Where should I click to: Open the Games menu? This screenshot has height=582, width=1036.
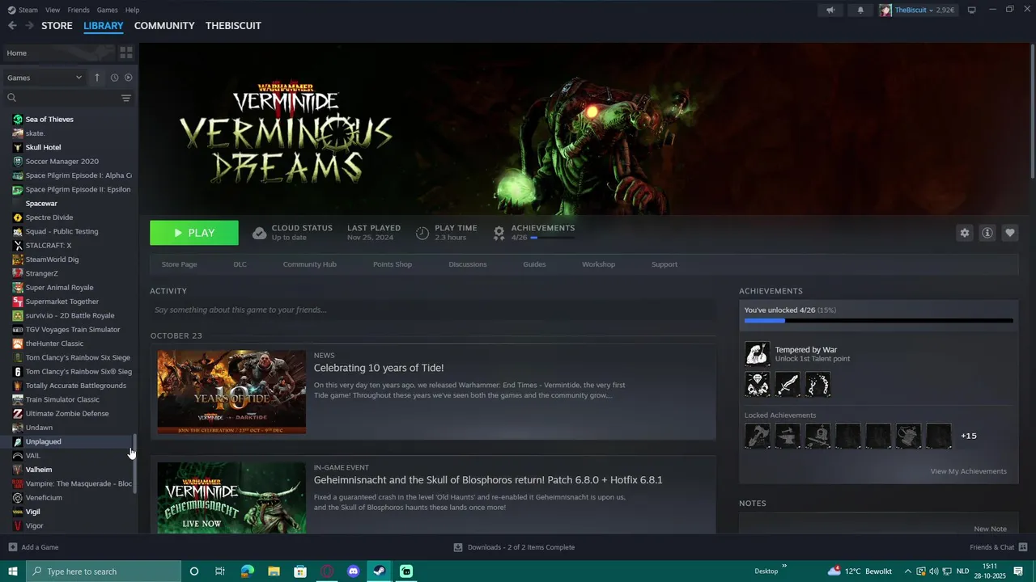tap(107, 10)
